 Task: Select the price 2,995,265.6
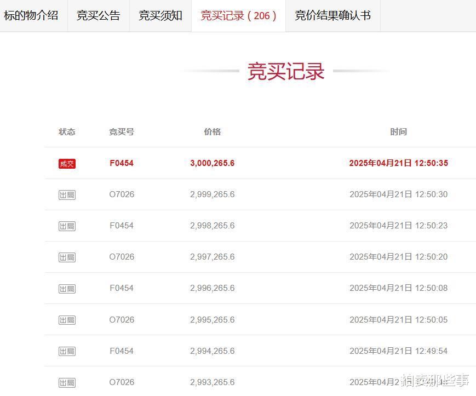pyautogui.click(x=212, y=319)
